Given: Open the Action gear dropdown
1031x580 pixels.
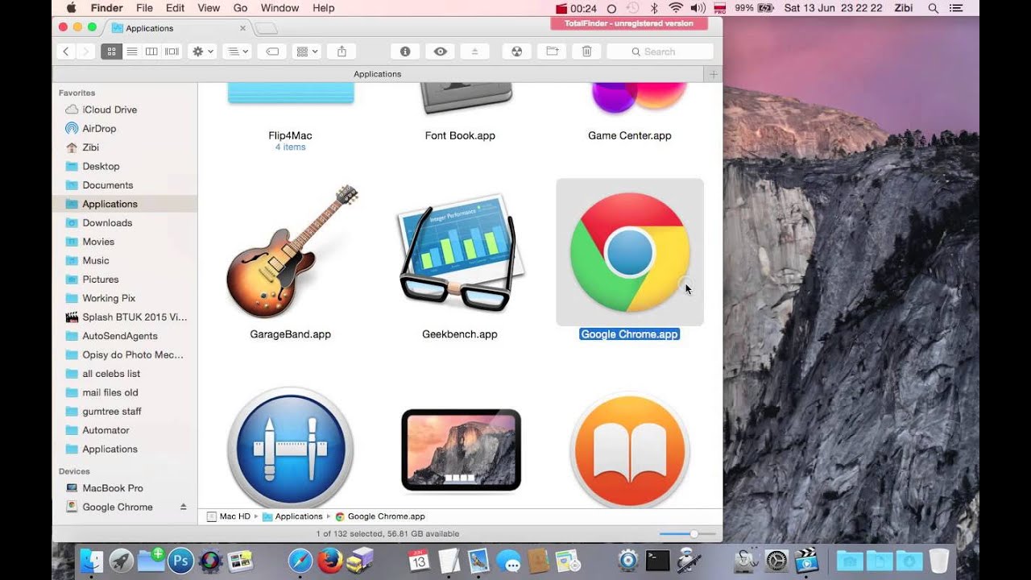Looking at the screenshot, I should [x=202, y=52].
